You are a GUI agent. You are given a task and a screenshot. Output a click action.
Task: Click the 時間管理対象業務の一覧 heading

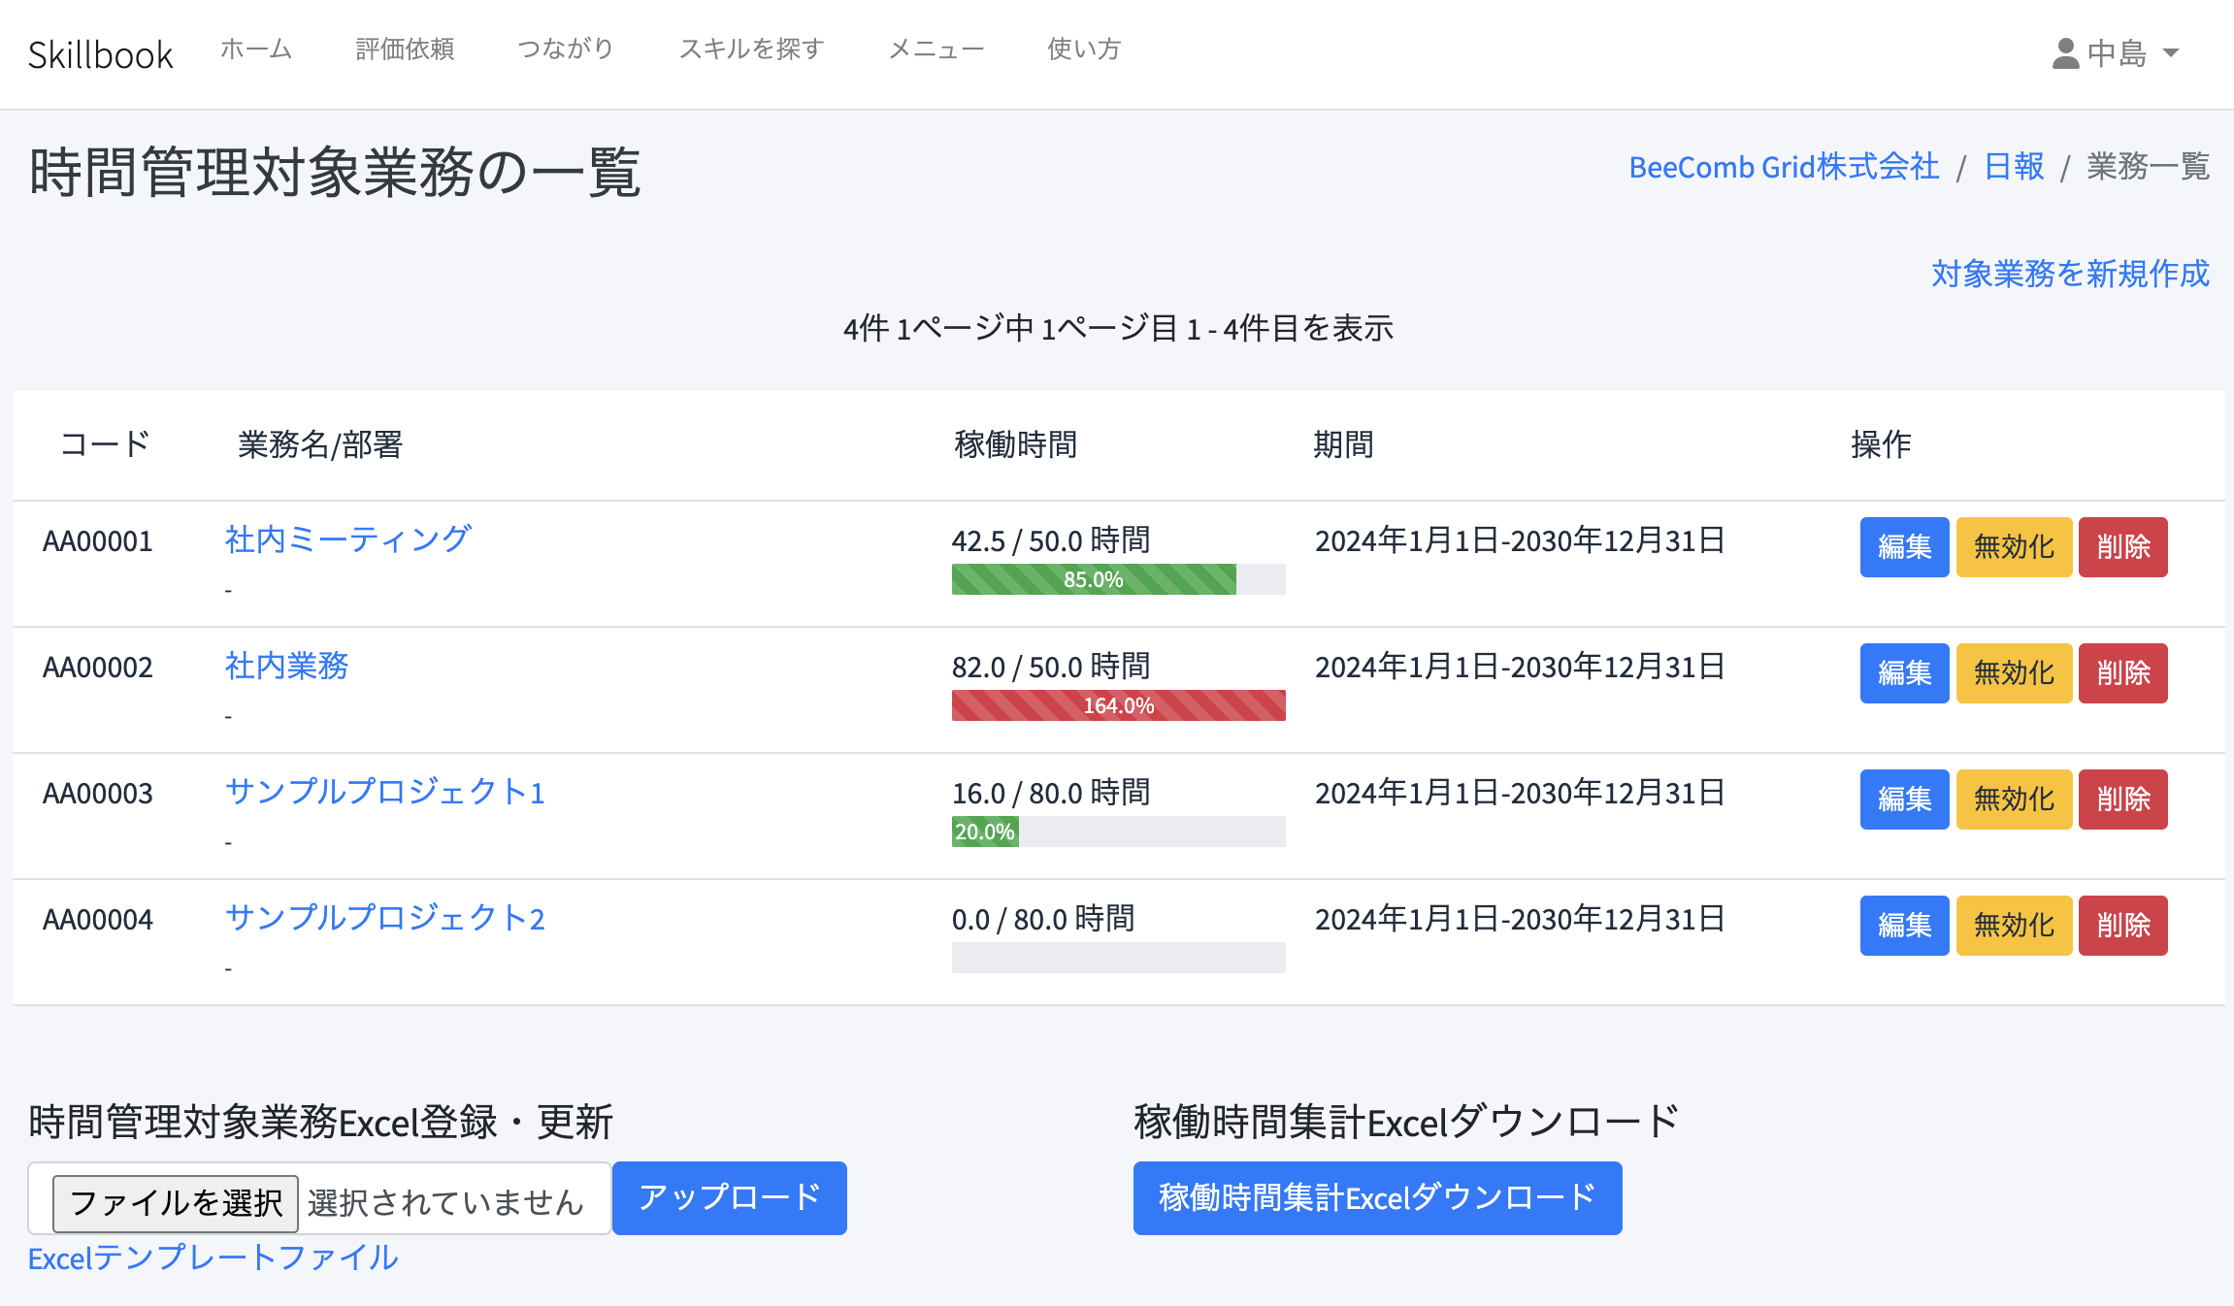[335, 173]
